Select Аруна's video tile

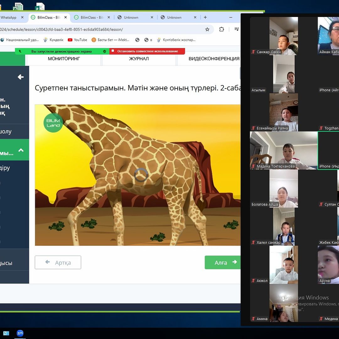328,265
